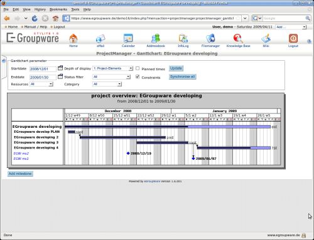This screenshot has height=240, width=314.
Task: Open the Bookmarks menu
Action: (58, 9)
